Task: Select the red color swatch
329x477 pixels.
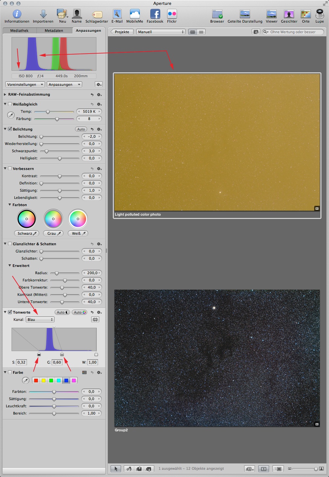Action: 36,381
